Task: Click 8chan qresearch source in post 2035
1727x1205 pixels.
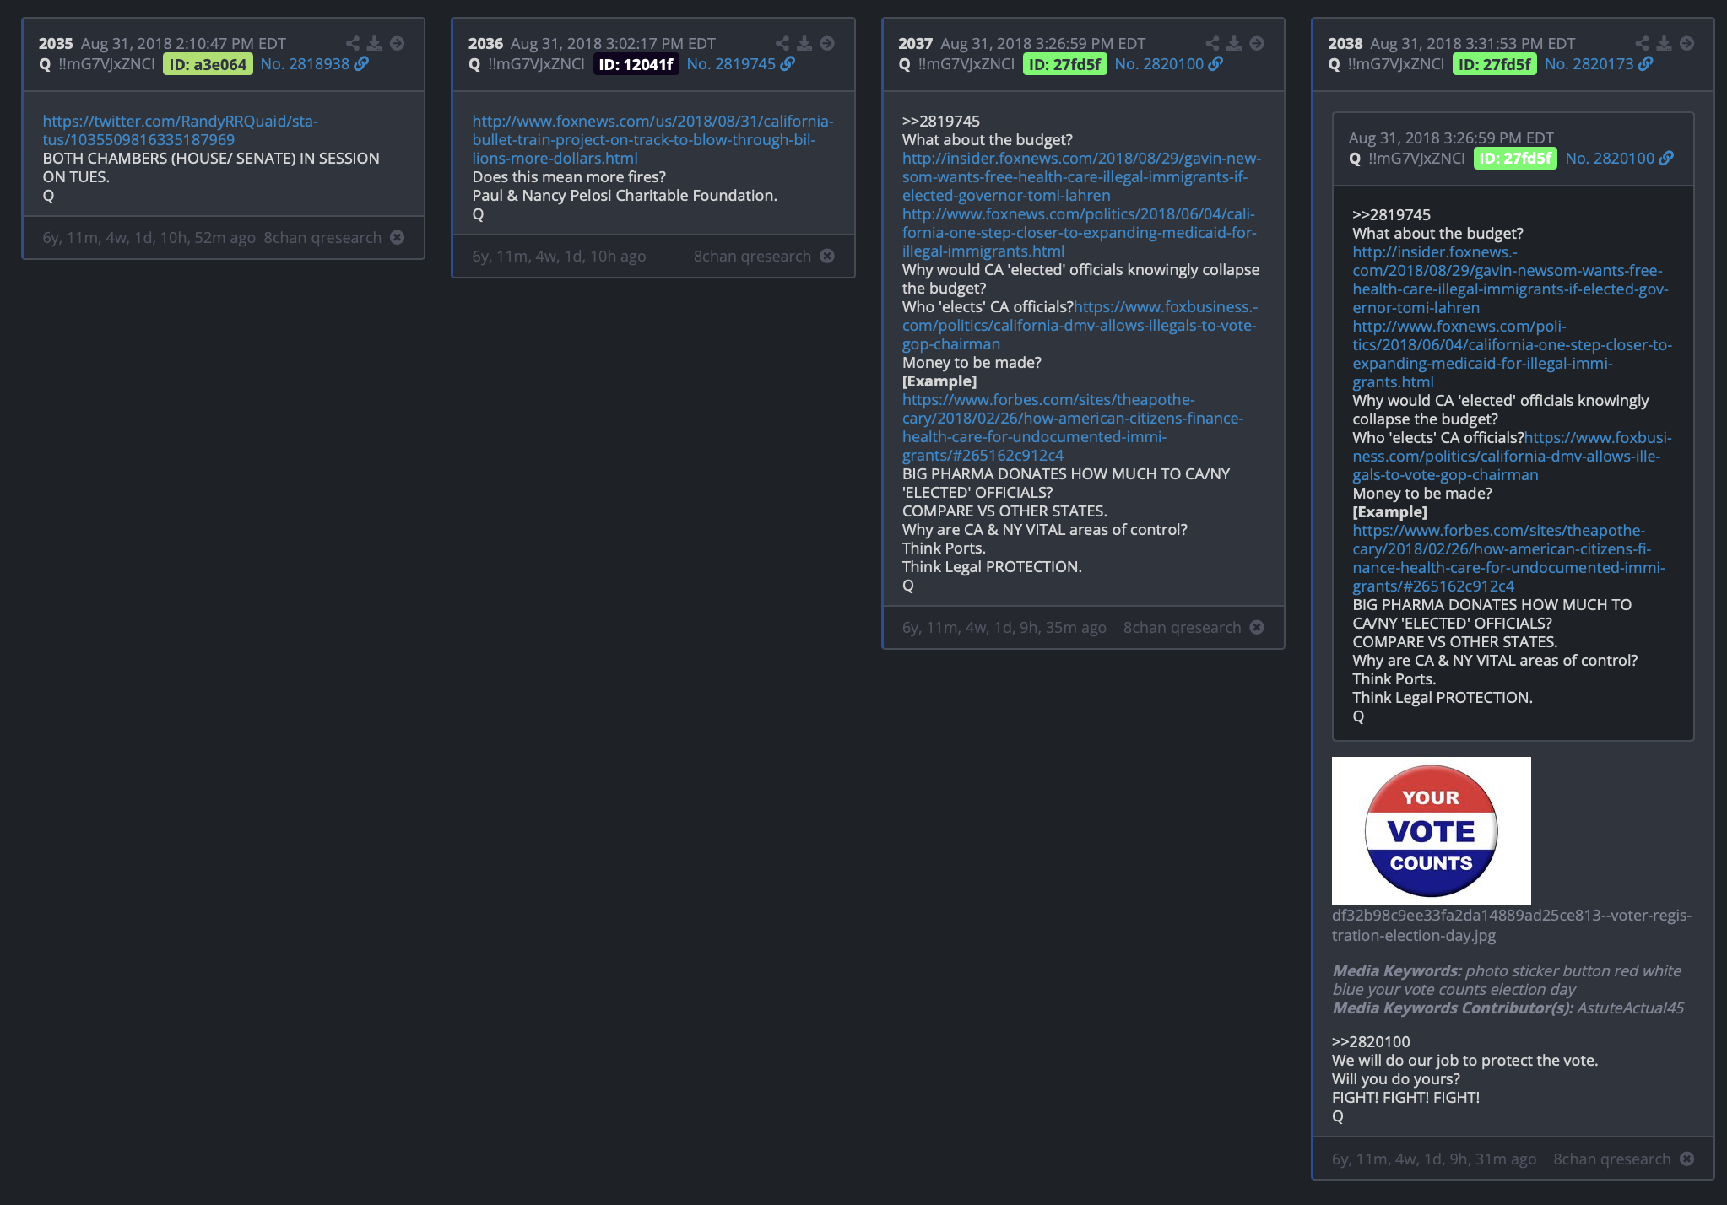Action: pos(322,237)
